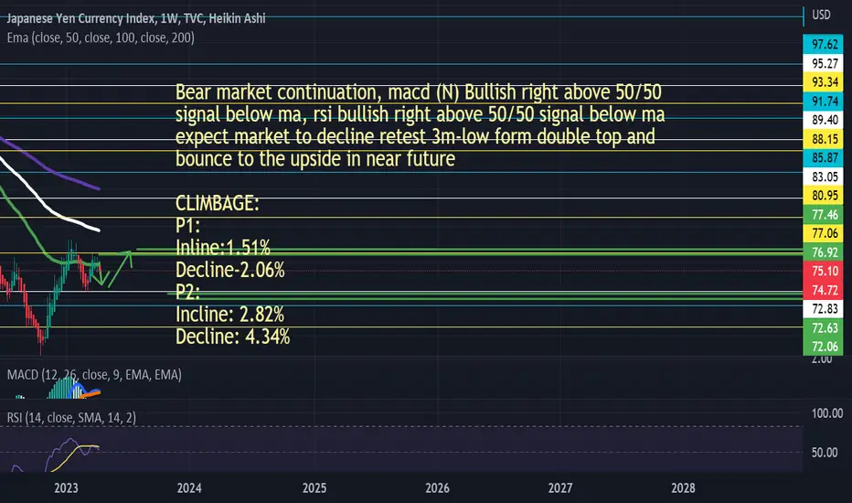This screenshot has width=852, height=503.
Task: Click the 72.06 green price label
Action: (824, 347)
